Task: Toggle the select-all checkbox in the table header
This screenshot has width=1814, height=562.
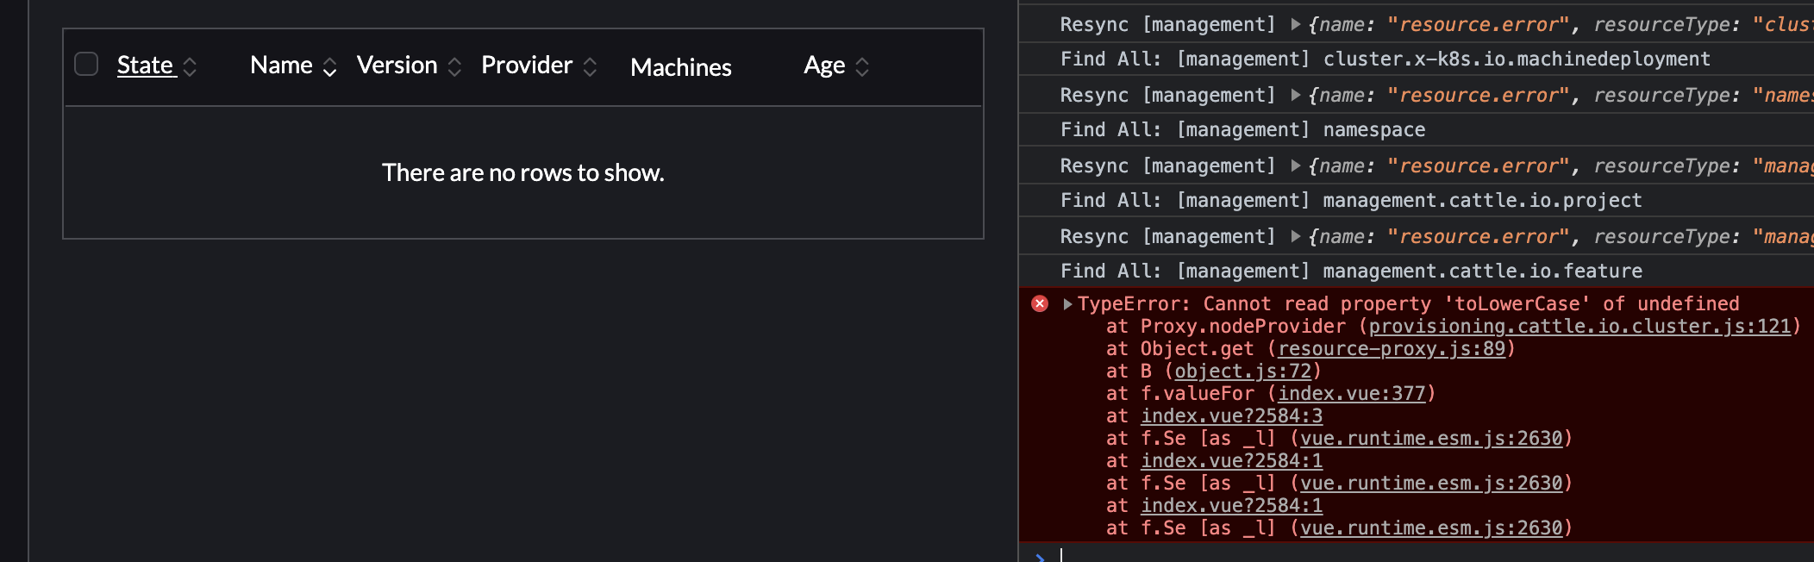Action: pos(86,64)
